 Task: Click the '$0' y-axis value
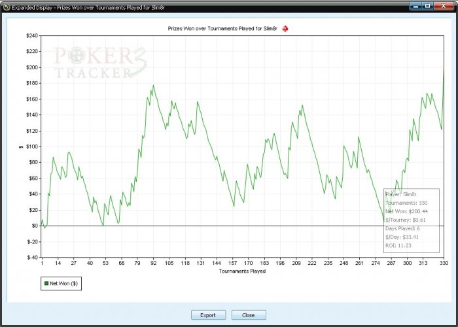35,226
